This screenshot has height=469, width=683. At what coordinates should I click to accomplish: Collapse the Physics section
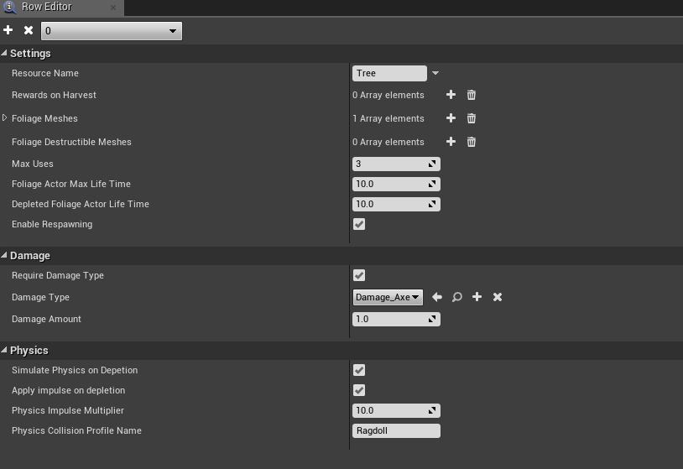(x=4, y=350)
